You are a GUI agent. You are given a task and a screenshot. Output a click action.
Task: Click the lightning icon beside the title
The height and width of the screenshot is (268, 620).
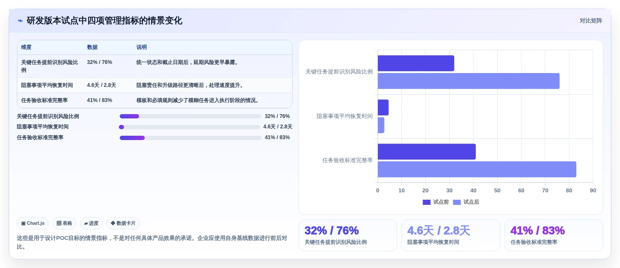click(20, 21)
